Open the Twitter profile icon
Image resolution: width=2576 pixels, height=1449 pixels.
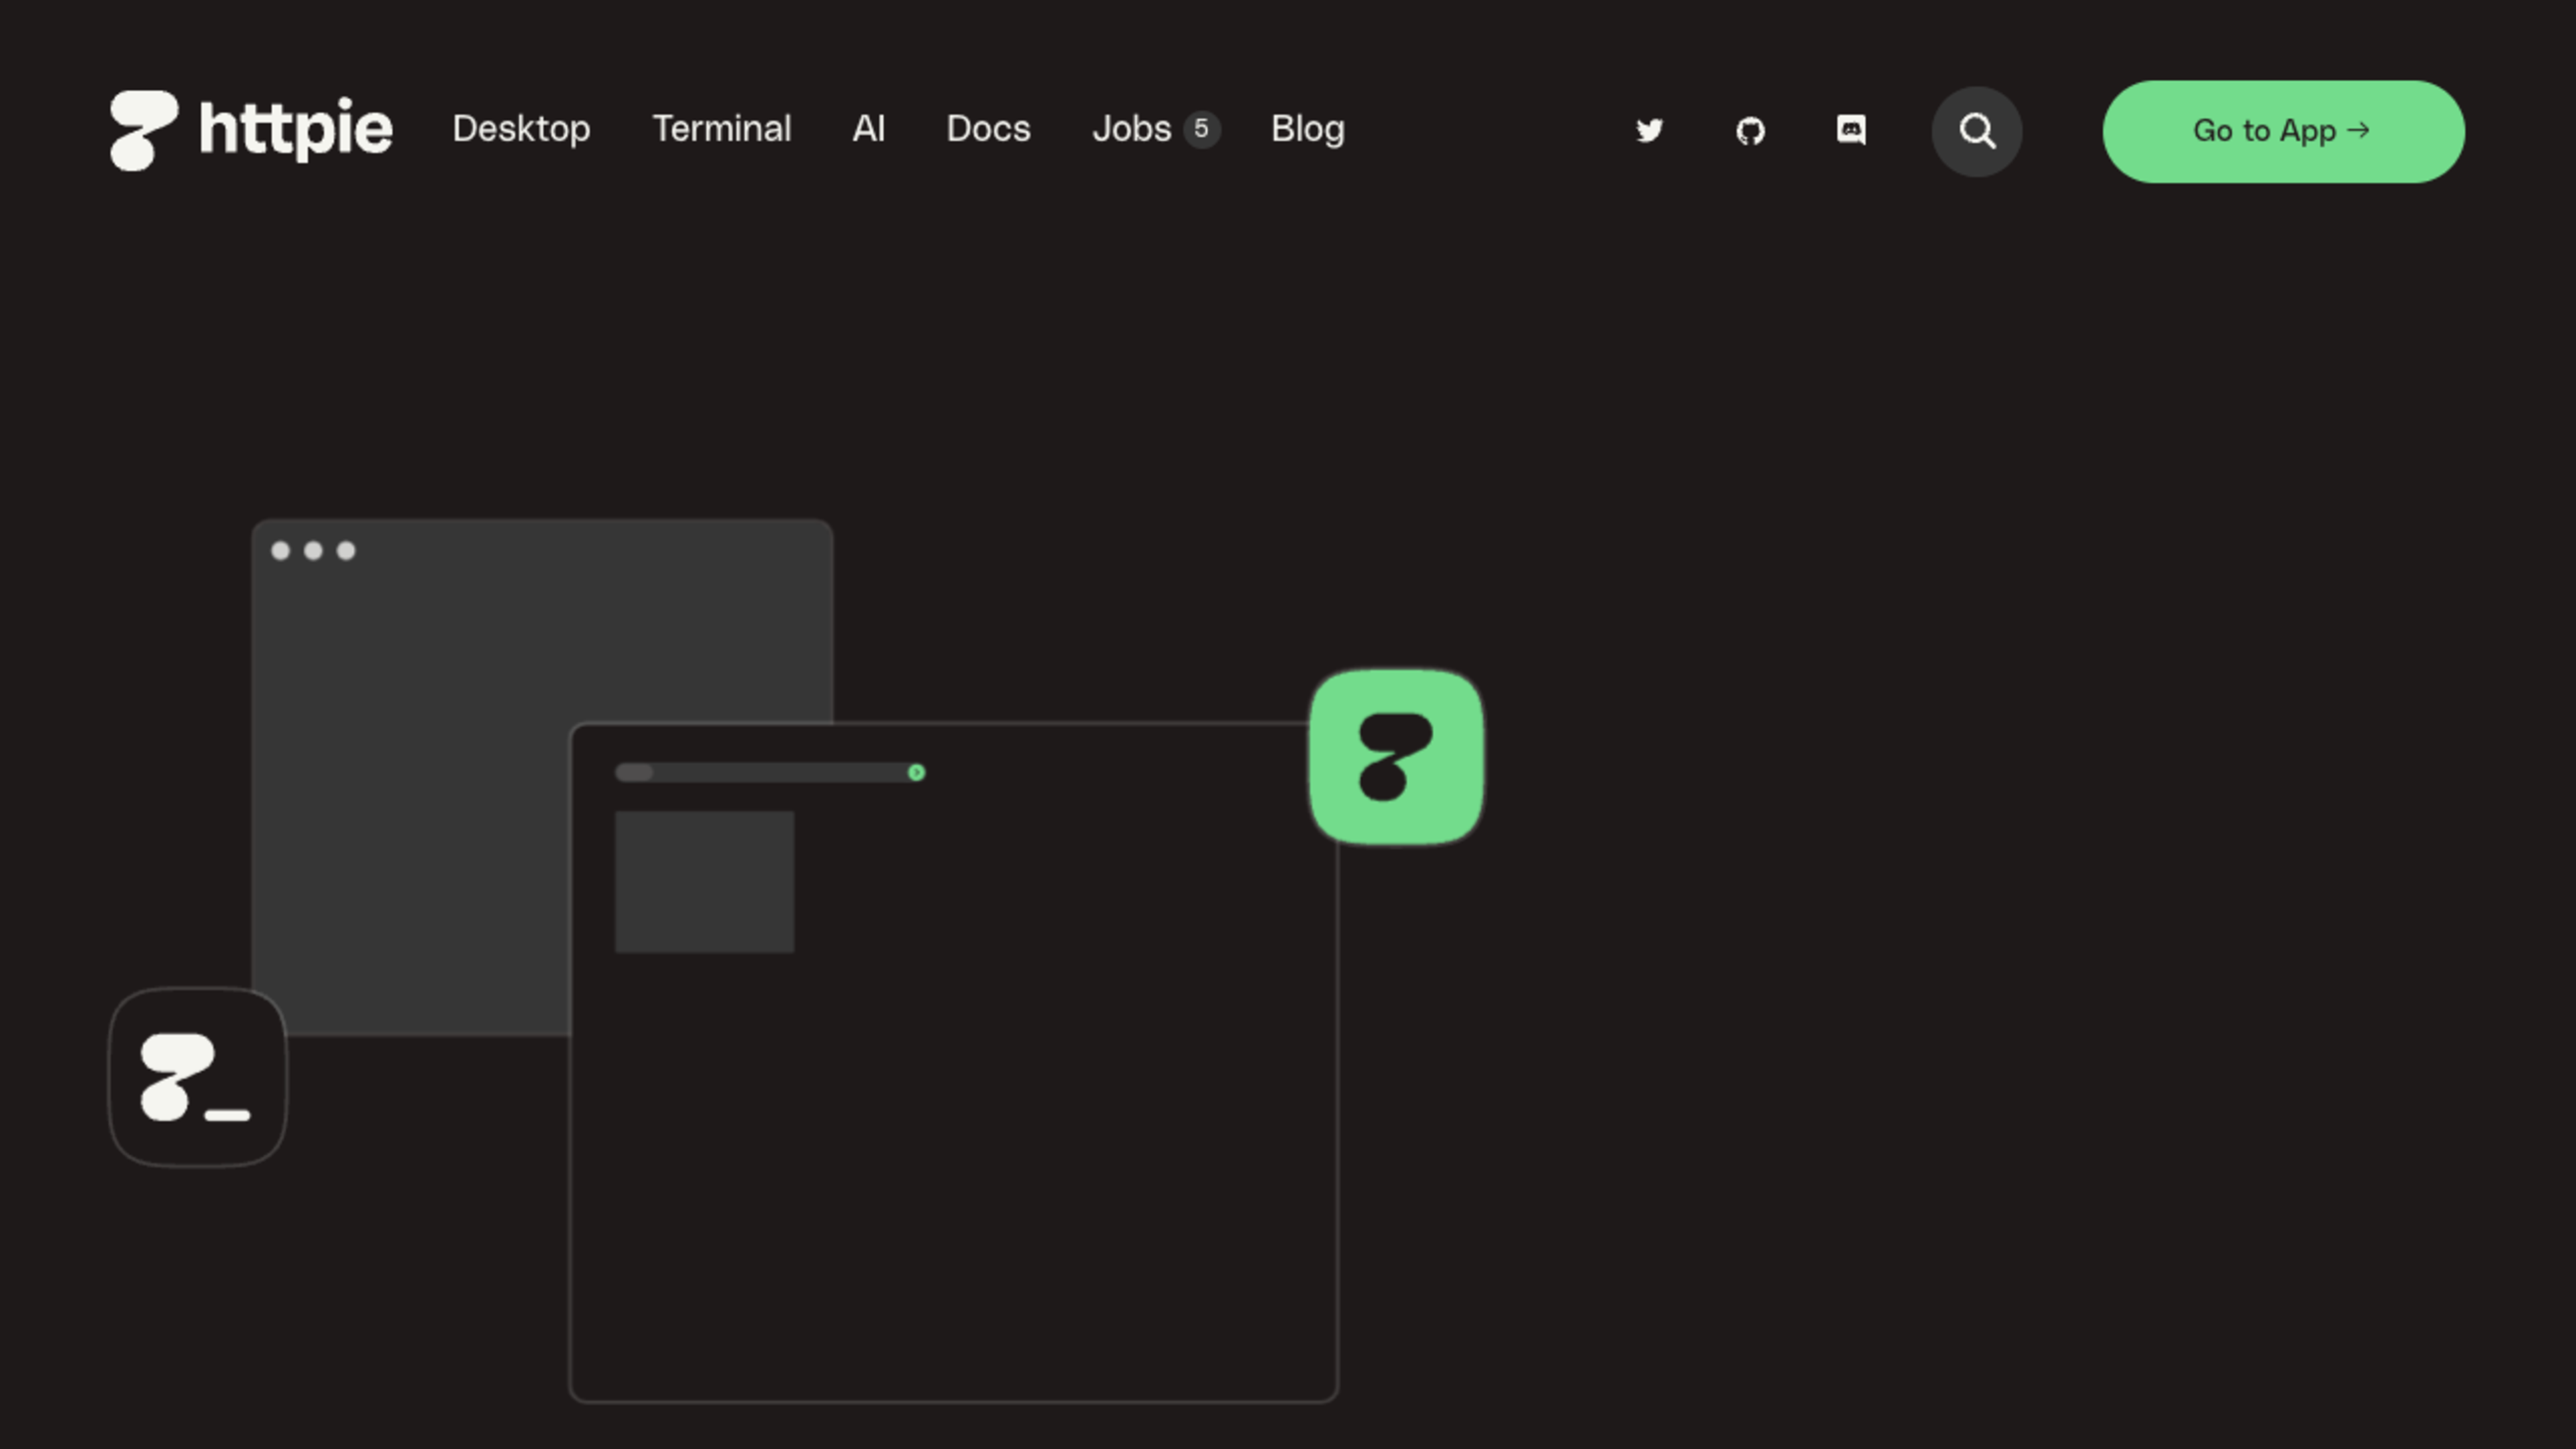[x=1649, y=131]
